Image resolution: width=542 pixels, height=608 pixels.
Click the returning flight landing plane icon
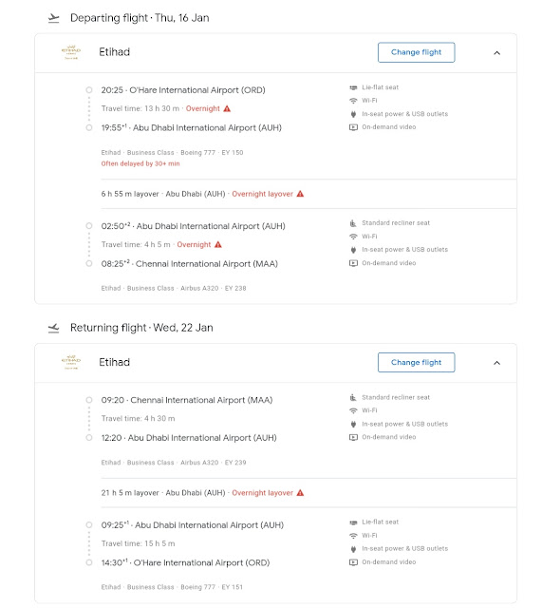(x=53, y=328)
